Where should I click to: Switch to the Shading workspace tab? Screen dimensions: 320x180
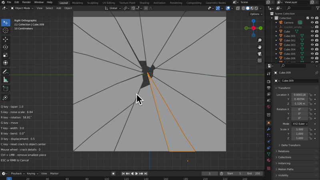click(144, 3)
